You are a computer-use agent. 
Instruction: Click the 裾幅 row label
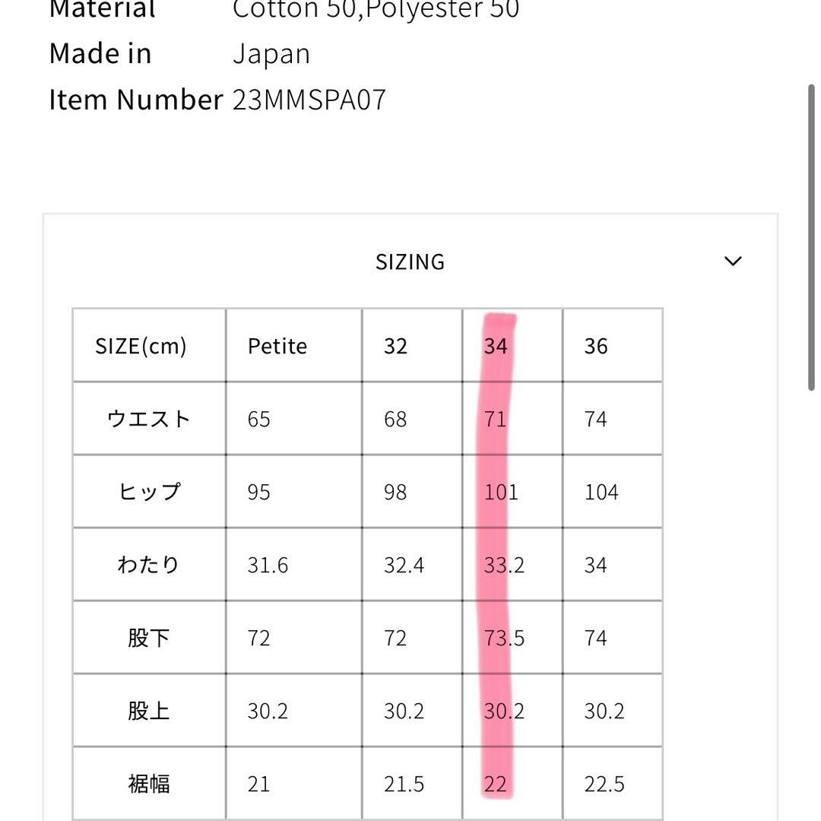tap(147, 784)
